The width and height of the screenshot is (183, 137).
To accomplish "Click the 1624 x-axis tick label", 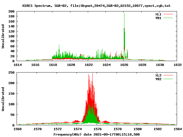I will click(x=106, y=65).
